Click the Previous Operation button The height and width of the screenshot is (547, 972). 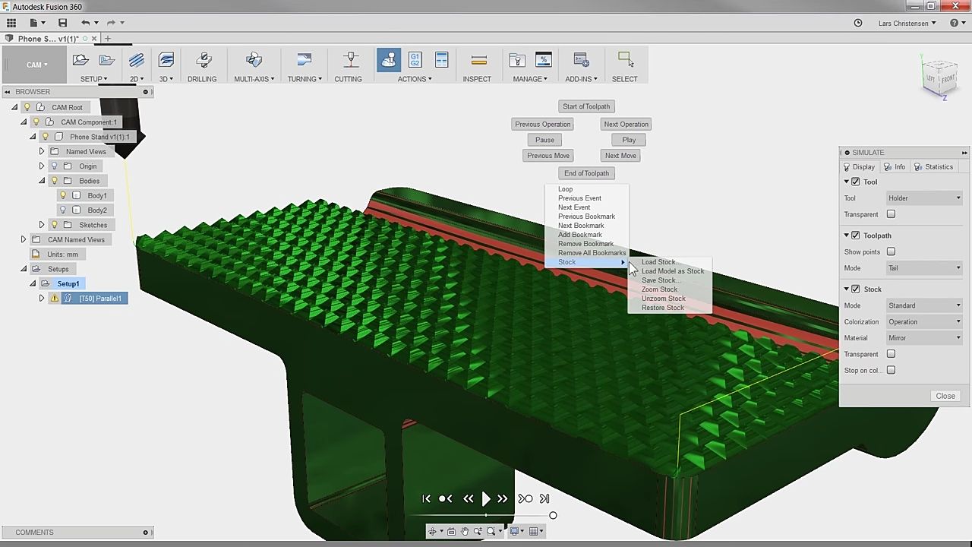(x=542, y=125)
